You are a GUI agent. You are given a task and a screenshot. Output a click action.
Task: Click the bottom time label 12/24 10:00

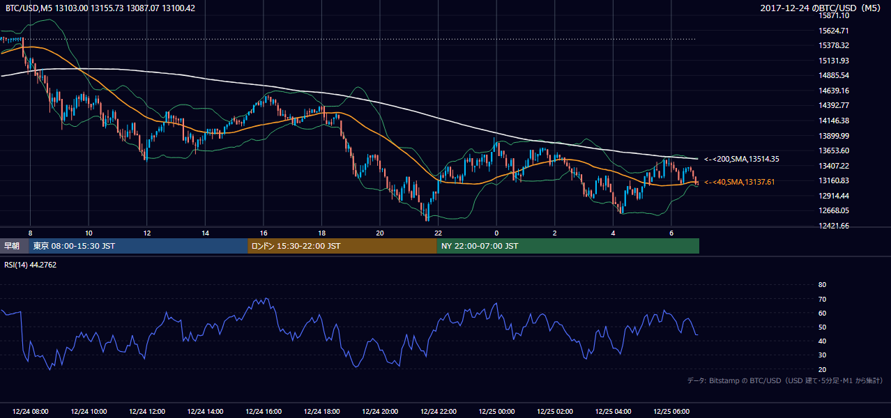89,412
